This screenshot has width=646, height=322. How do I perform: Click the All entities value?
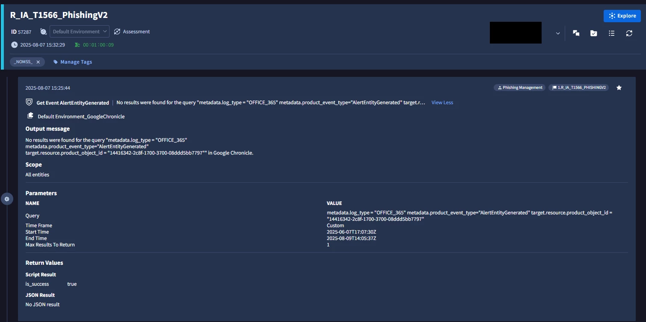click(37, 175)
